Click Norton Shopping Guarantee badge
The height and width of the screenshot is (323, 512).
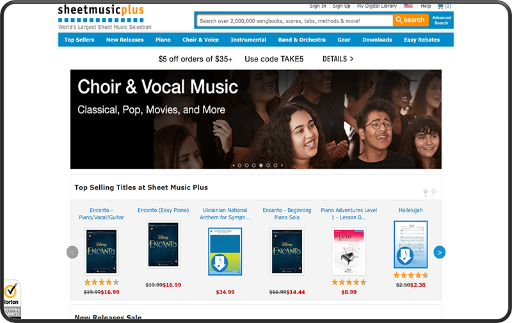[x=12, y=299]
